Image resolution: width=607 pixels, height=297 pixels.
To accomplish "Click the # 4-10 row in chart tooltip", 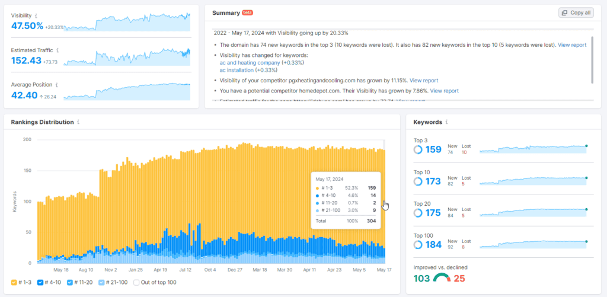I will click(346, 196).
